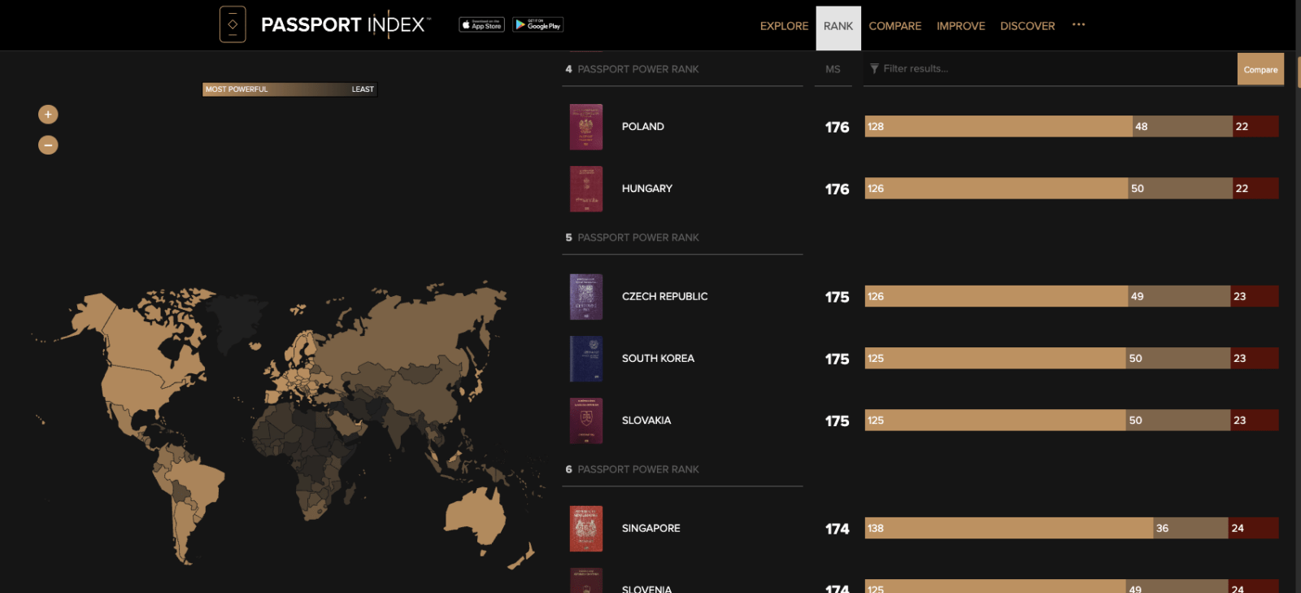Viewport: 1301px width, 593px height.
Task: Click Poland's visa-required segment 22
Action: 1255,126
